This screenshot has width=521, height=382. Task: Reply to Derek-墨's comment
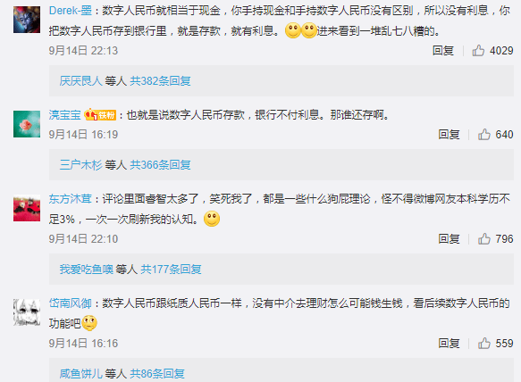[443, 51]
